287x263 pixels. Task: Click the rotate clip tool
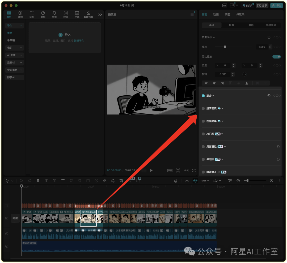point(113,181)
